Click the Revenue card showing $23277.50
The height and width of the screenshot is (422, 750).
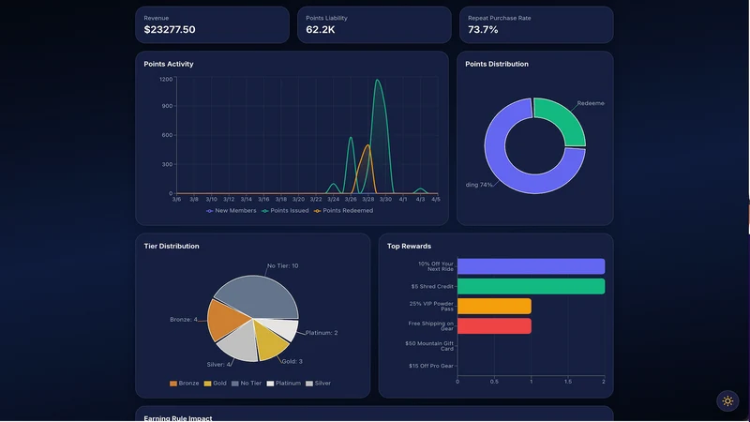click(213, 25)
